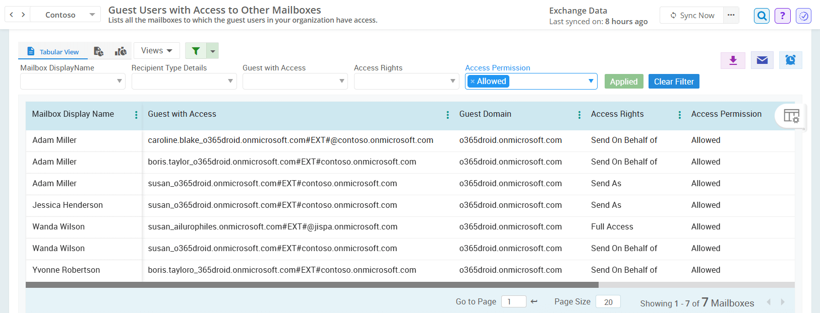
Task: Open Guest with Access filter dropdown
Action: (295, 81)
